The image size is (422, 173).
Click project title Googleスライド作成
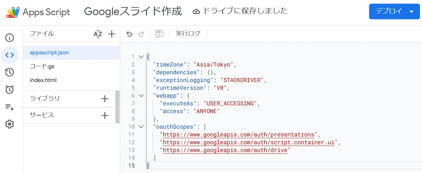[x=133, y=12]
